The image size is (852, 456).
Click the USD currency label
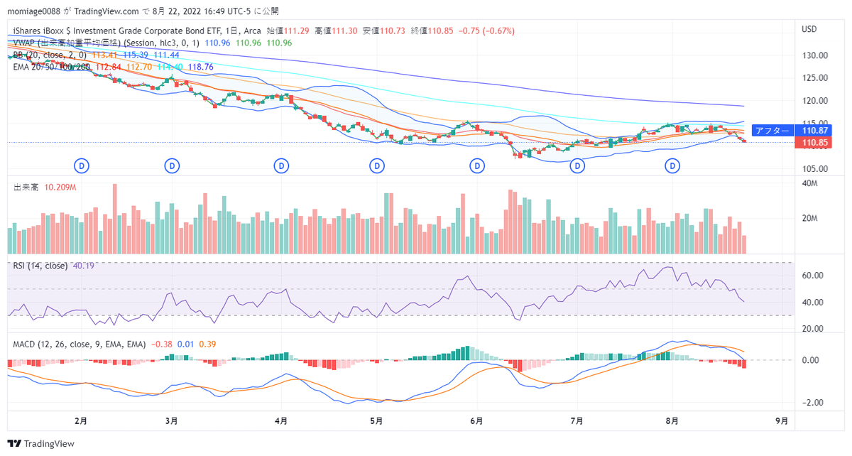(809, 29)
